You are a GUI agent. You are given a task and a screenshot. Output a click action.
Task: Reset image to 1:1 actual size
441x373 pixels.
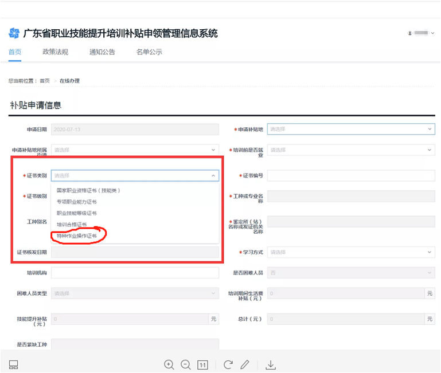click(202, 364)
